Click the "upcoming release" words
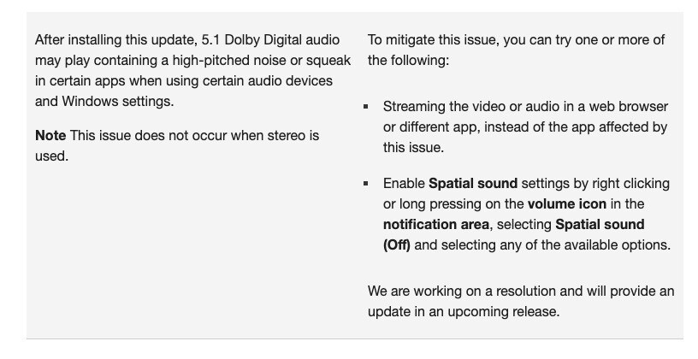 [x=513, y=312]
